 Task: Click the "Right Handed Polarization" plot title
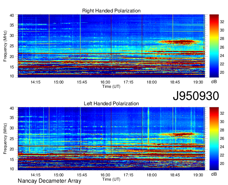tap(111, 11)
